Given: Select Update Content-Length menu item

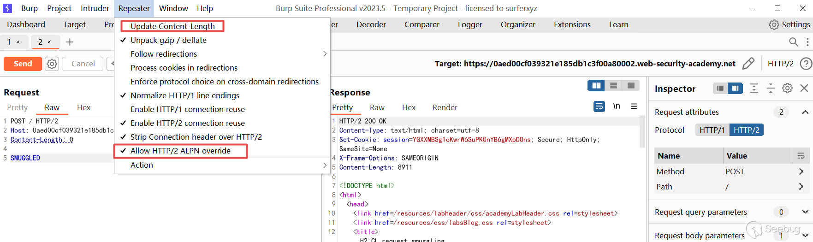Looking at the screenshot, I should [x=172, y=26].
